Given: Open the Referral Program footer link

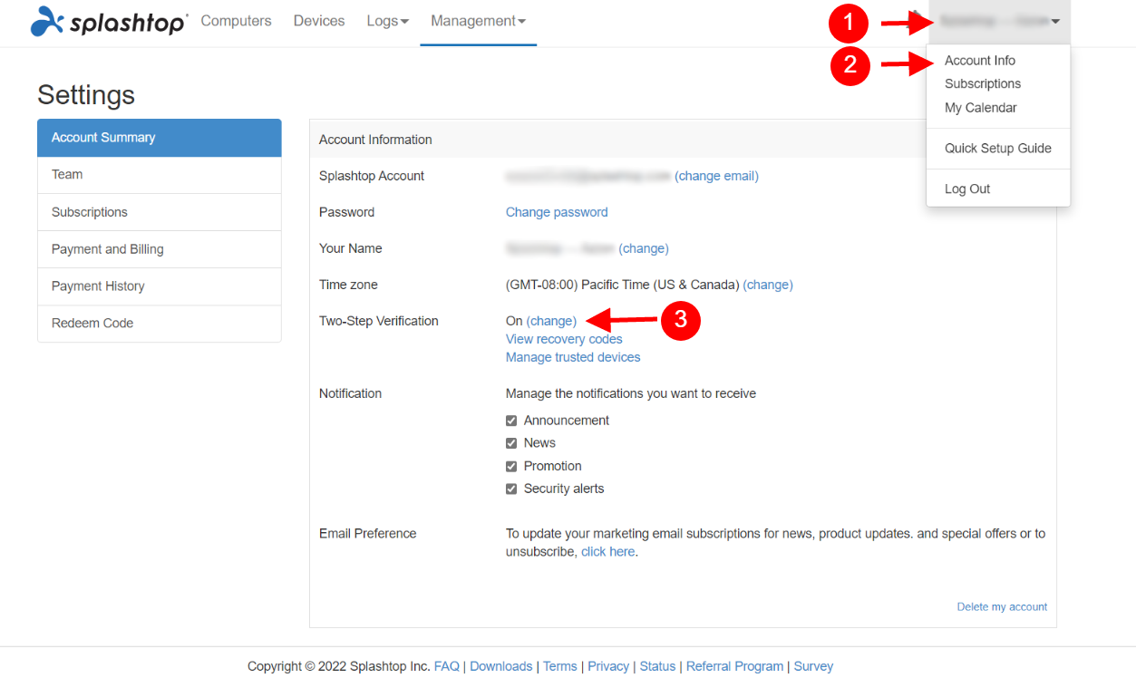Looking at the screenshot, I should pos(734,666).
